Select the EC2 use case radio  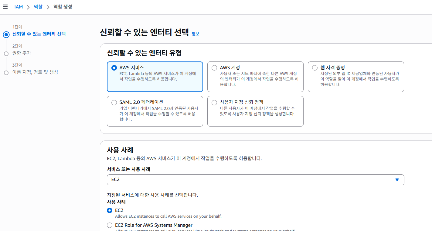110,210
